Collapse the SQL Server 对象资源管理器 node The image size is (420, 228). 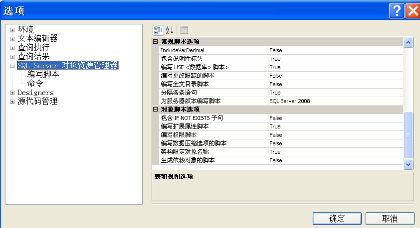click(x=12, y=66)
